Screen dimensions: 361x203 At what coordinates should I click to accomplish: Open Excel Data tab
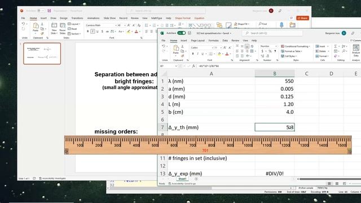click(x=225, y=41)
